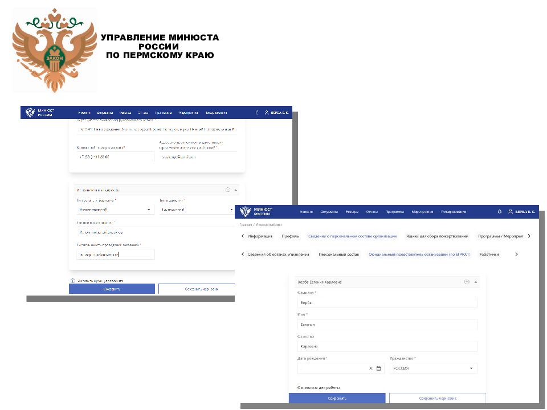Click the blue Сохранить button in the back window
The width and height of the screenshot is (547, 410).
coord(112,289)
